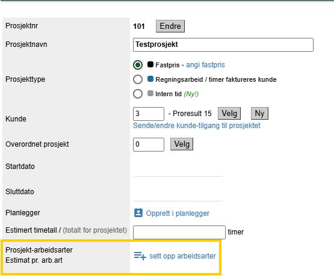Click Ny button to create customer
334x276 pixels.
(x=259, y=114)
